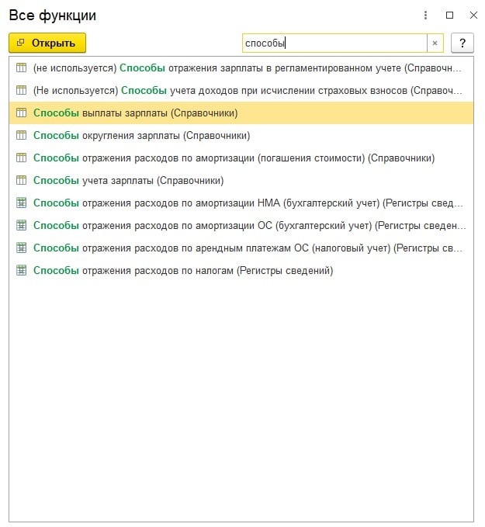Clear the search text with X icon

click(435, 43)
